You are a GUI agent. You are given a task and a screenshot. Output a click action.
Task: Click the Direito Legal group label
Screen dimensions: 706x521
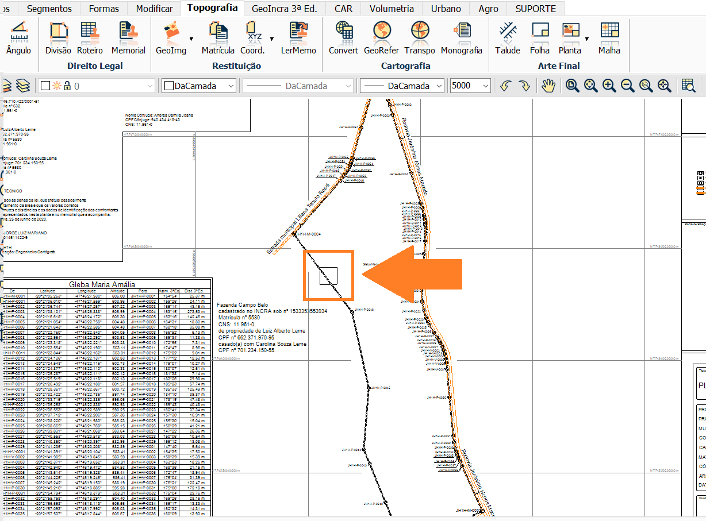coord(95,66)
